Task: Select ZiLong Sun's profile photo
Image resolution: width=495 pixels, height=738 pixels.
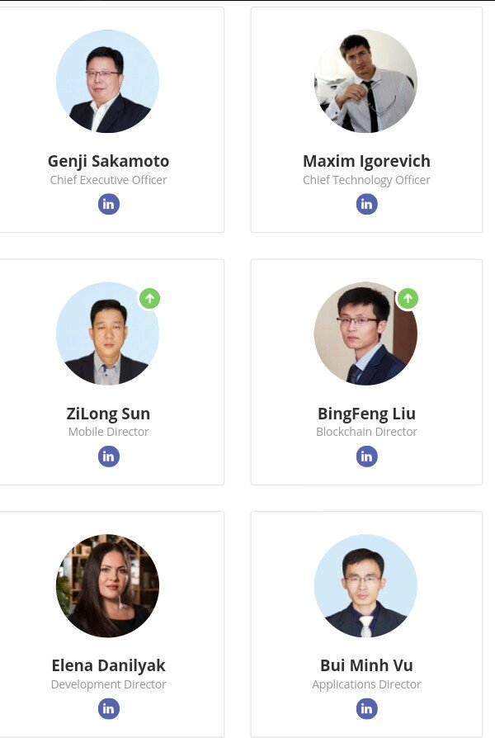Action: (x=107, y=334)
